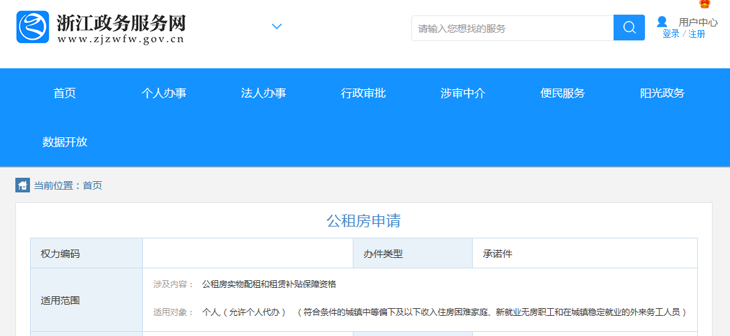Open the 阳光政务 menu item
This screenshot has width=730, height=336.
click(x=662, y=93)
